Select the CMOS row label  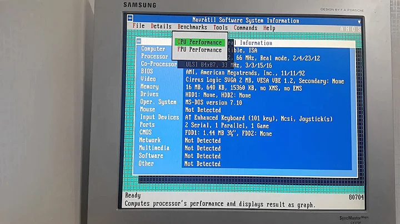[146, 133]
